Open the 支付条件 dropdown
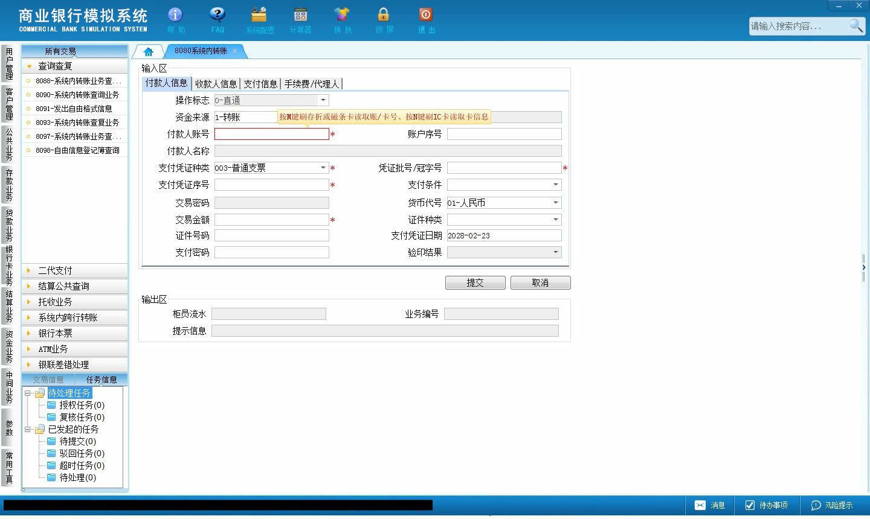 556,185
